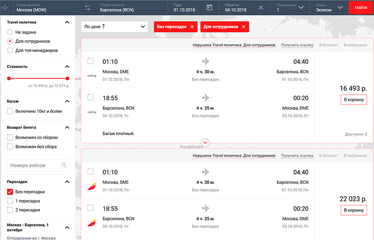Add 16 493 р. flight 'В корзину'
374x240 pixels.
(353, 100)
